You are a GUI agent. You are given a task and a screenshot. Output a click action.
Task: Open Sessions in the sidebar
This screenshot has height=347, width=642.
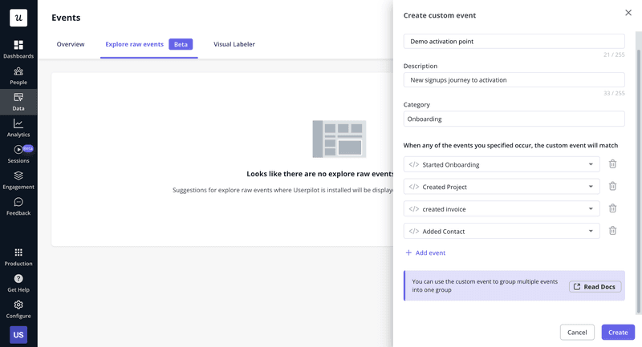click(18, 154)
